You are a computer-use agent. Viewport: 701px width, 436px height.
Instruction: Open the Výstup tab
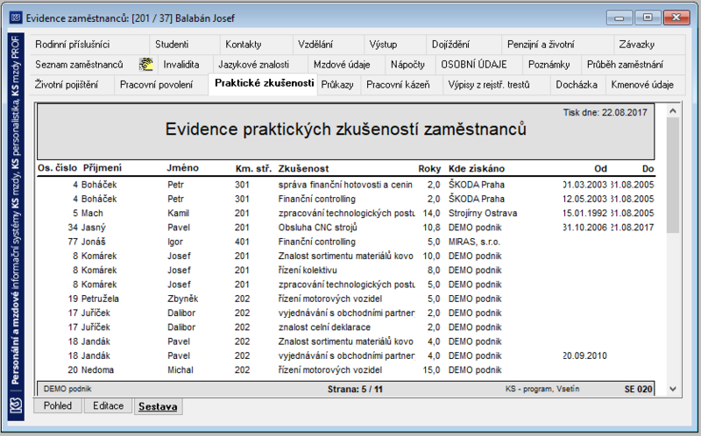pyautogui.click(x=395, y=45)
